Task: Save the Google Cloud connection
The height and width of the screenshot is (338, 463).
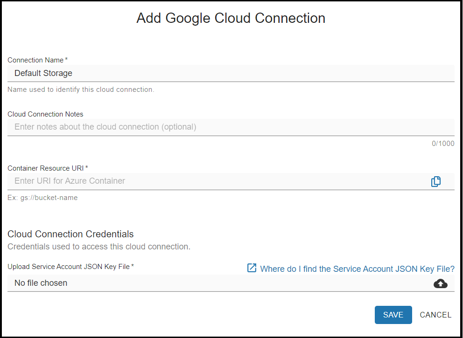Action: pyautogui.click(x=393, y=315)
